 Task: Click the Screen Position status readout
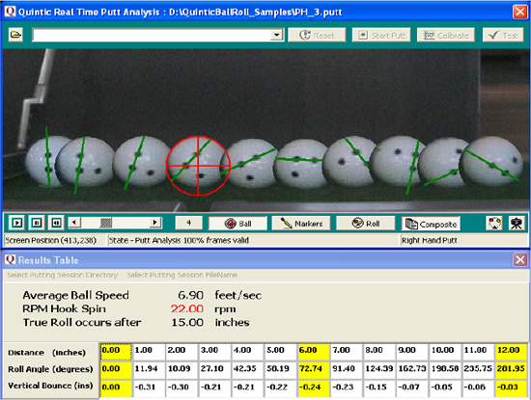(51, 240)
